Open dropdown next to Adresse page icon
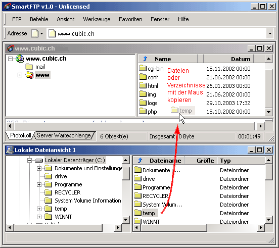Viewport: 279px width, 248px height. [41, 33]
